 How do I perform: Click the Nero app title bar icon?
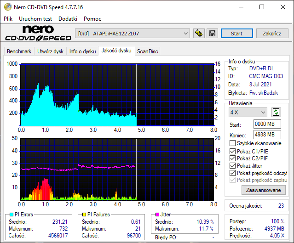coord(8,7)
